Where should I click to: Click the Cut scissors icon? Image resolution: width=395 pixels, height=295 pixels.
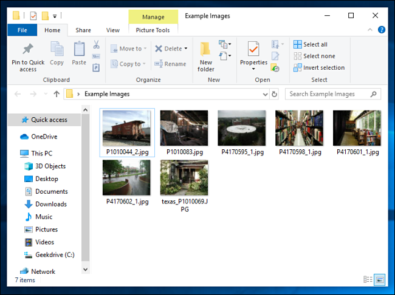click(96, 45)
